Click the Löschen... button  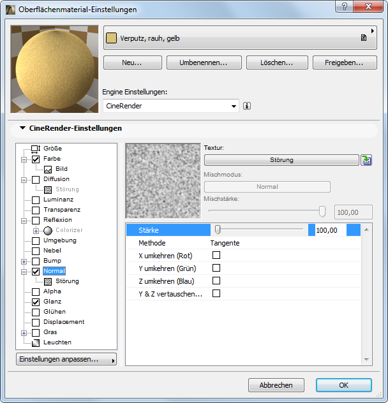[x=277, y=62]
